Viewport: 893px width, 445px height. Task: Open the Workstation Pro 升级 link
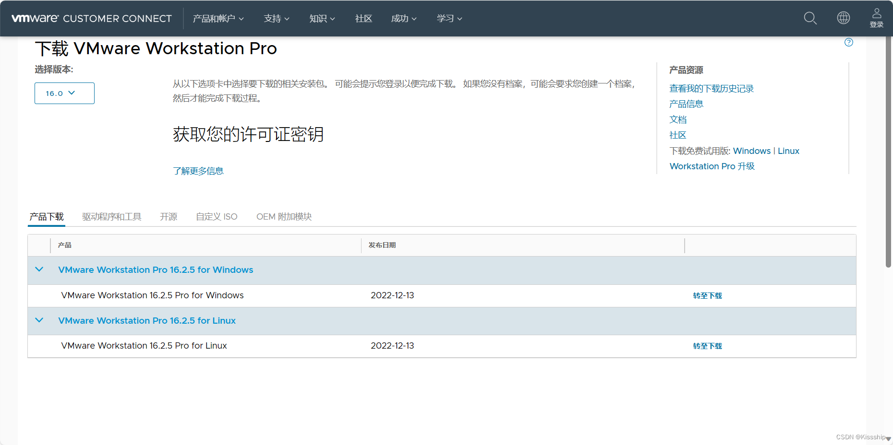coord(712,166)
